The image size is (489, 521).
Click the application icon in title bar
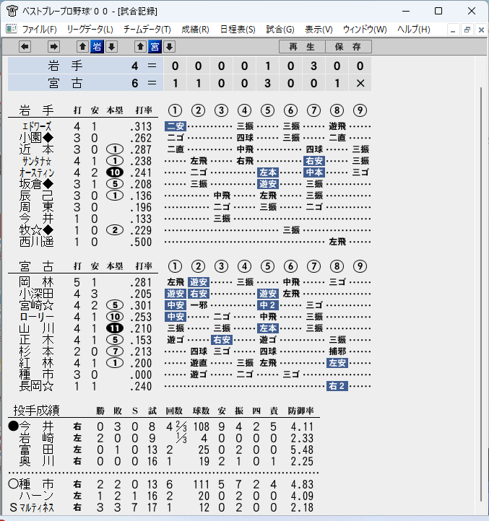12,11
